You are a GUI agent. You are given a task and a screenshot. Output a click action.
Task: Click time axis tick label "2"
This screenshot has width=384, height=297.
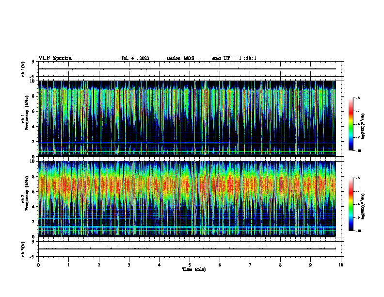pyautogui.click(x=99, y=265)
